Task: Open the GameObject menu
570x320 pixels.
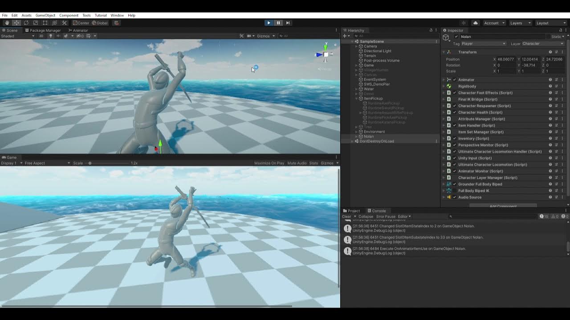Action: pyautogui.click(x=45, y=15)
